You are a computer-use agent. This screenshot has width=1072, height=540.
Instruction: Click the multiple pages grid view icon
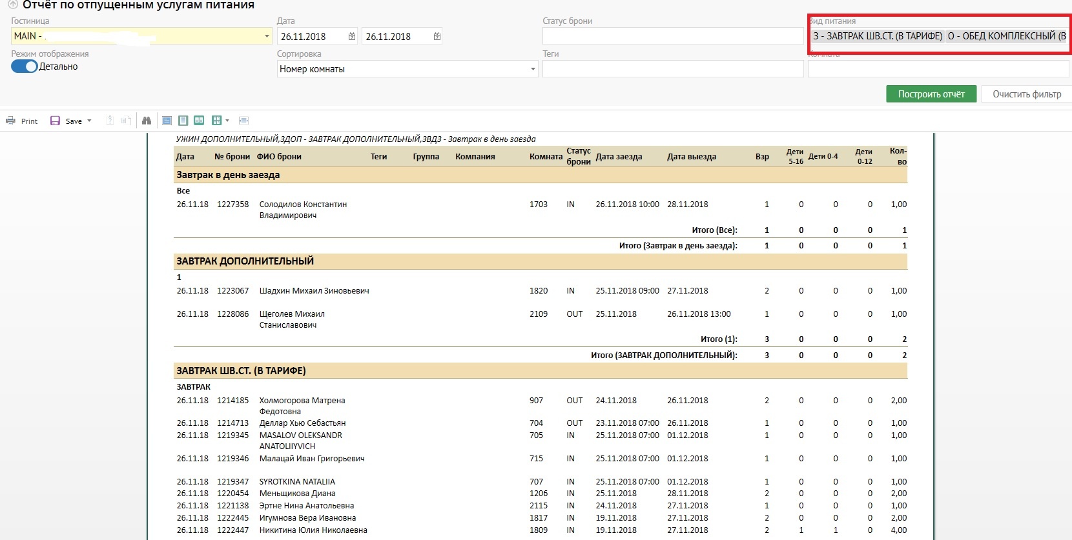pyautogui.click(x=216, y=121)
